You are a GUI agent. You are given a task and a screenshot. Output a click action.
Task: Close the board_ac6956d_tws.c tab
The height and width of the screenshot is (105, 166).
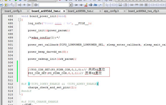64,11
